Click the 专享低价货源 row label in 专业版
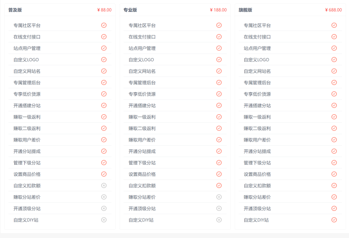This screenshot has height=238, width=349. 142,94
